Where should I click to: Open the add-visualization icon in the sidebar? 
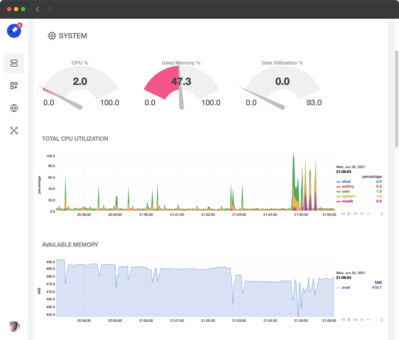(14, 86)
